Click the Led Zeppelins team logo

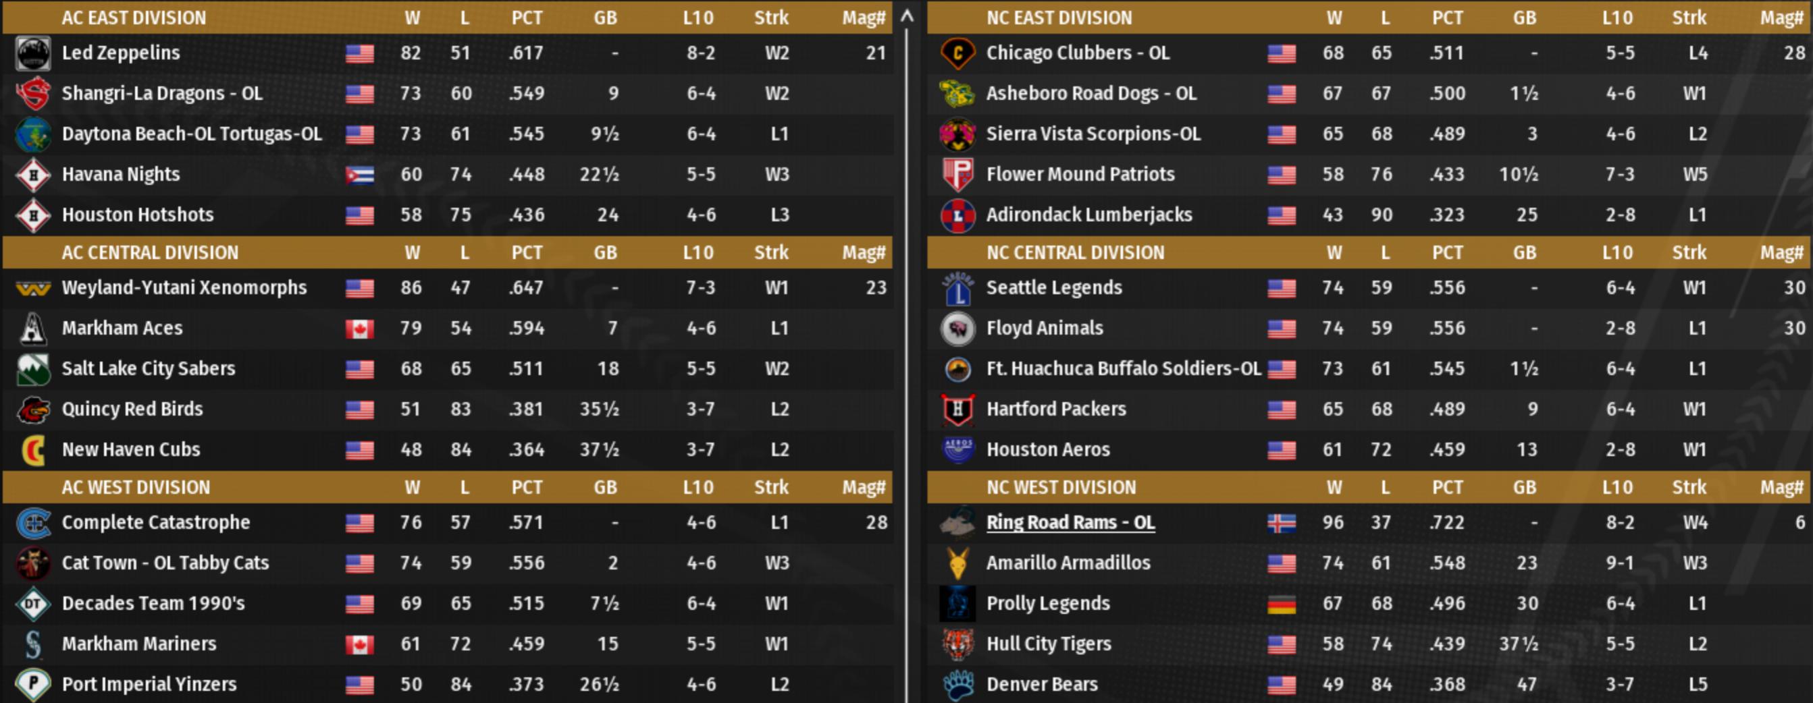tap(32, 53)
